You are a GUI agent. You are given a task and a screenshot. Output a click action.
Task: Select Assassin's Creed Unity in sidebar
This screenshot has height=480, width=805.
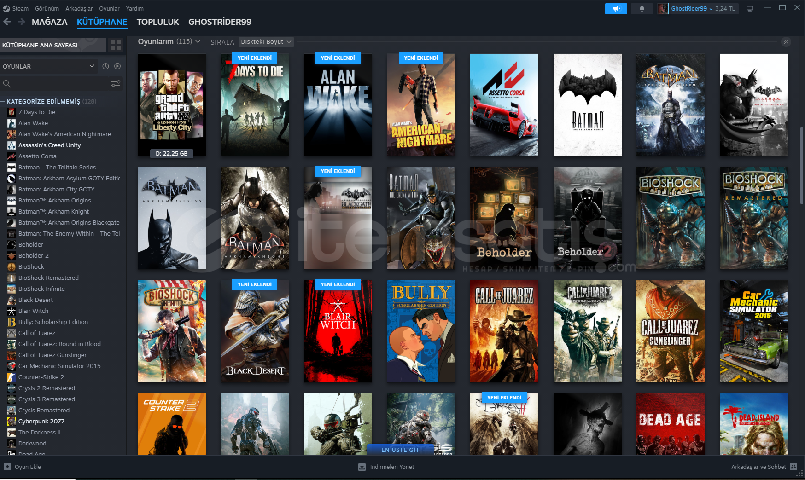[63, 145]
